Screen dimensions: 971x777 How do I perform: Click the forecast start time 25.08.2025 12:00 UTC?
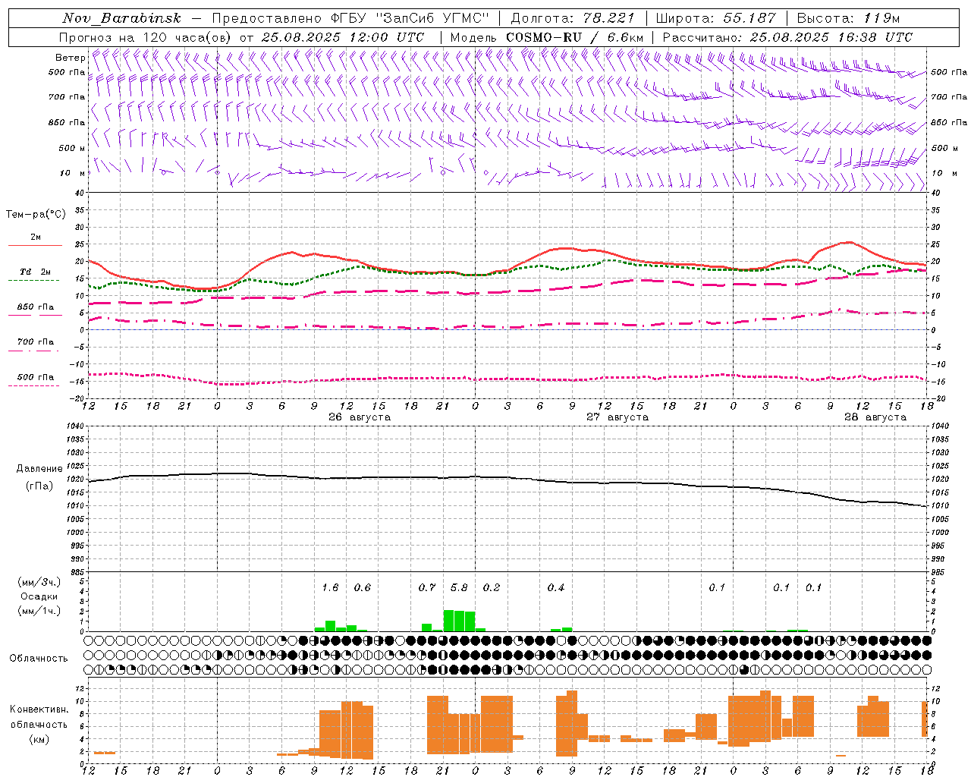coord(343,37)
